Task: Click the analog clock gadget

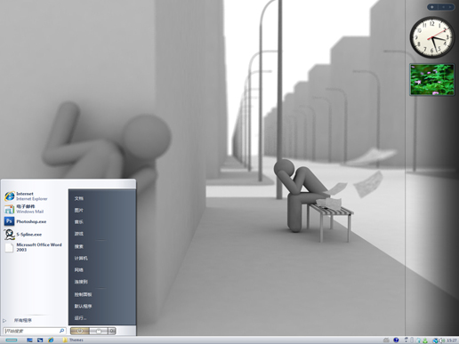Action: pyautogui.click(x=432, y=37)
